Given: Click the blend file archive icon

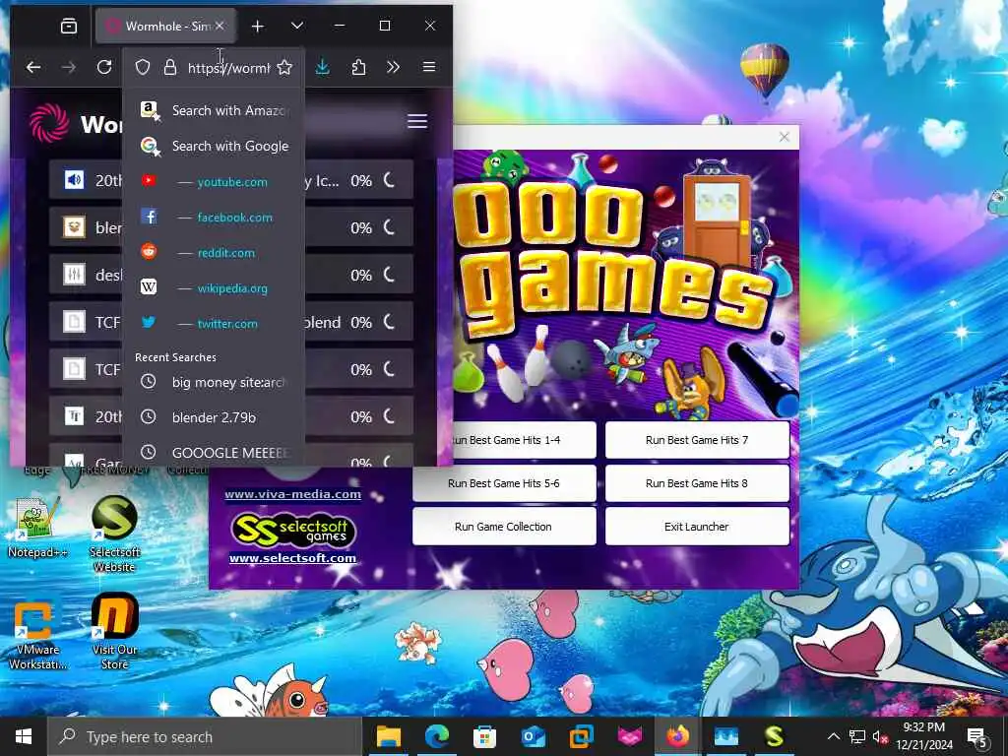Looking at the screenshot, I should 74,227.
